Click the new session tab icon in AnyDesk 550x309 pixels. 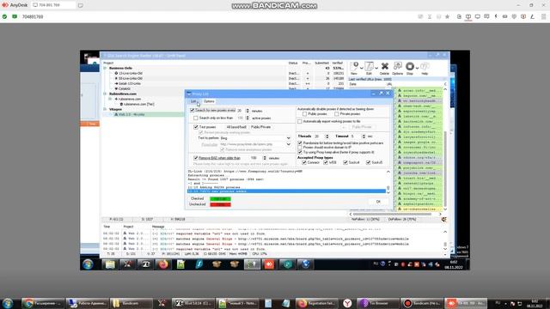point(80,5)
